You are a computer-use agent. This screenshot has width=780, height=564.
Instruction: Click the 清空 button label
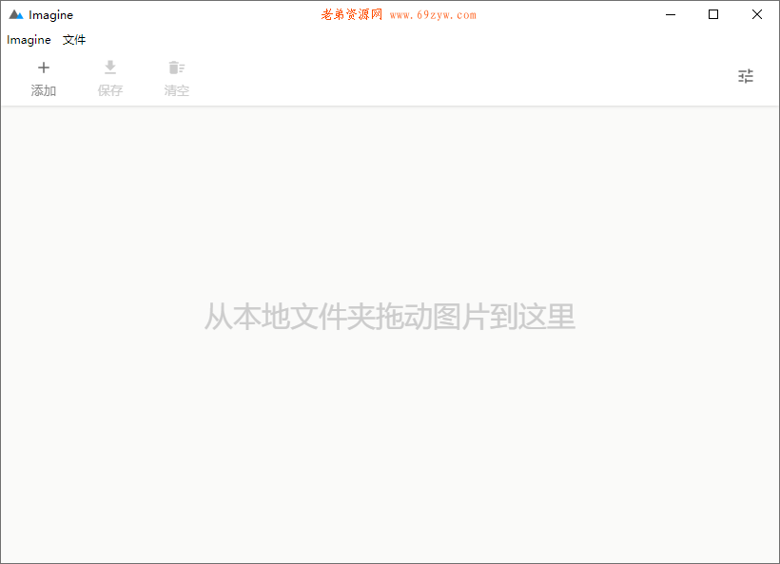click(176, 90)
